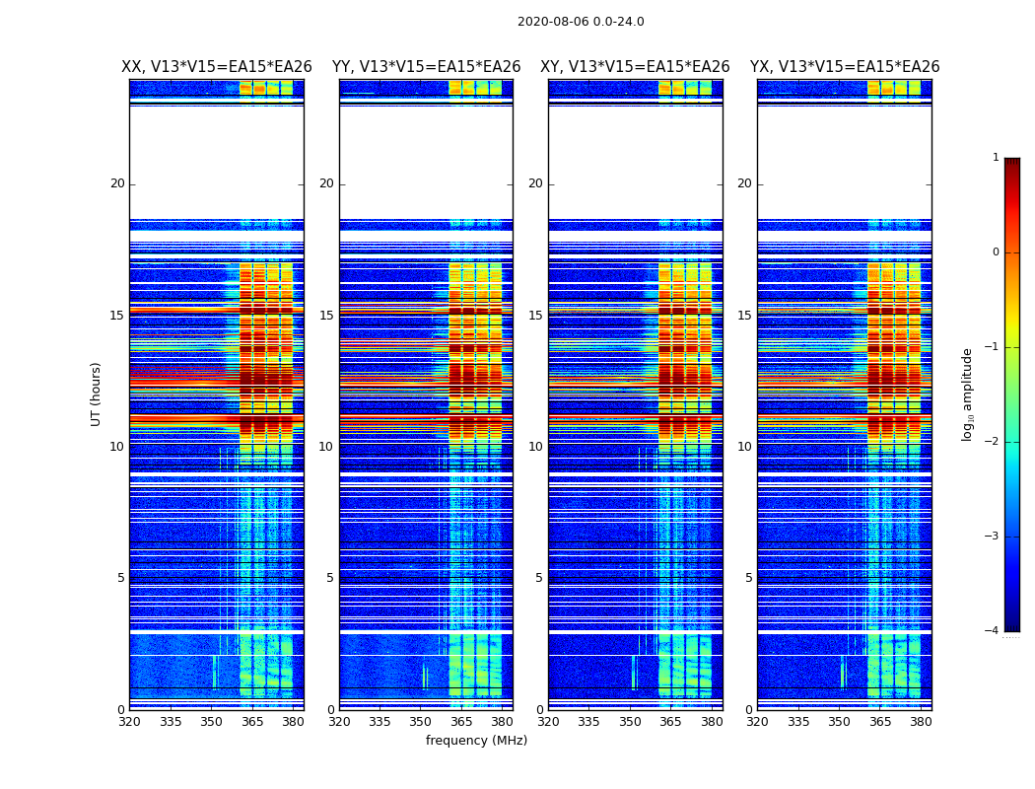Click the dark red top of the colorbar
The height and width of the screenshot is (789, 1035).
pyautogui.click(x=1012, y=161)
